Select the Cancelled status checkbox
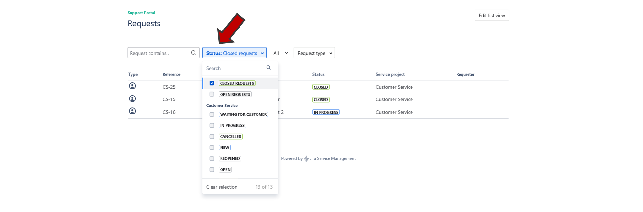This screenshot has height=212, width=643. pos(212,137)
